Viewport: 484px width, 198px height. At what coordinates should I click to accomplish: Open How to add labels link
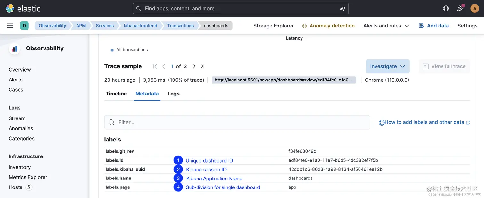[x=424, y=122]
